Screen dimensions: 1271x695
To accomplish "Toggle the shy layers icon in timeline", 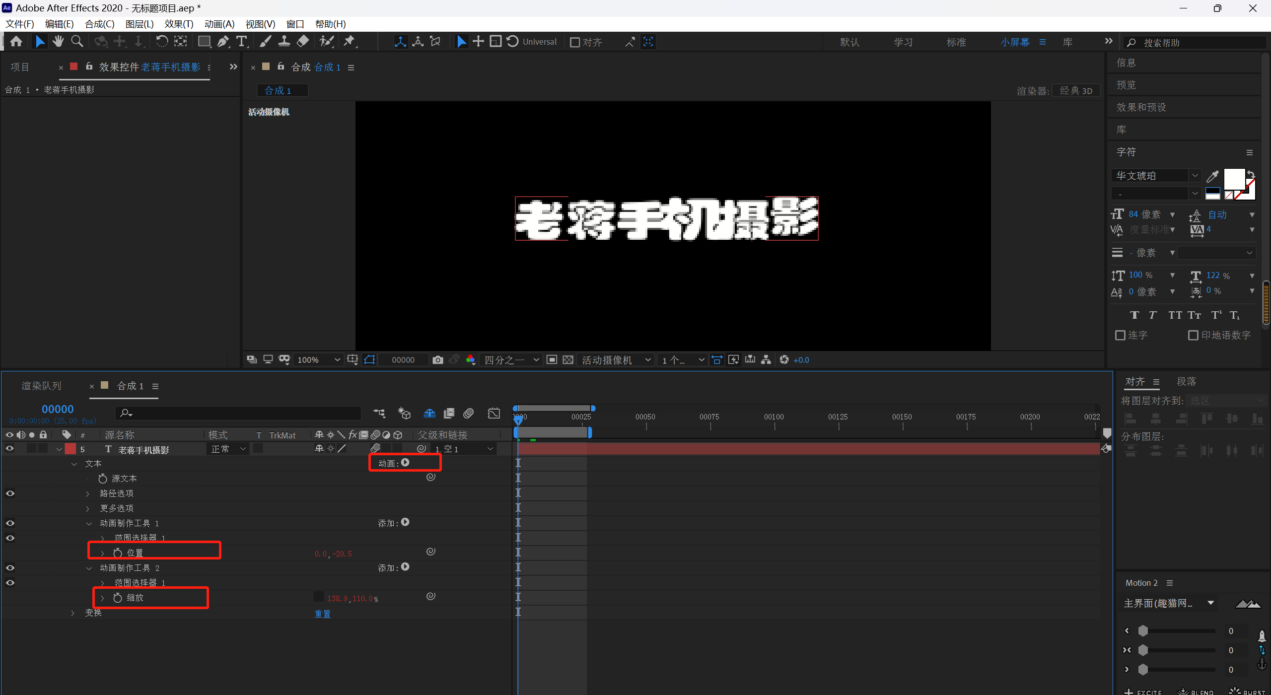I will coord(429,413).
